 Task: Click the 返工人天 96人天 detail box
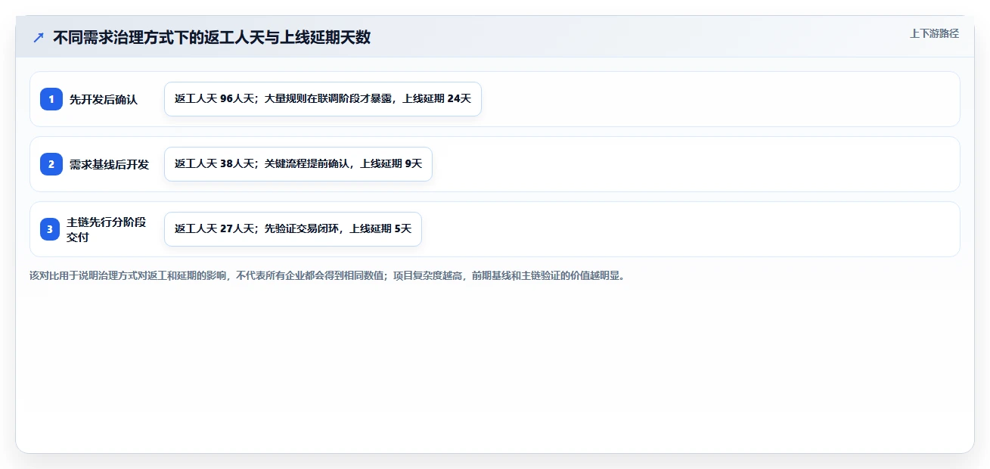323,99
